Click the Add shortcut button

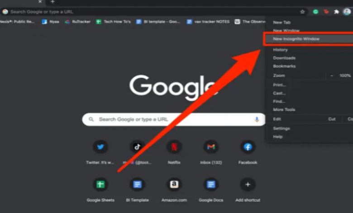[248, 184]
